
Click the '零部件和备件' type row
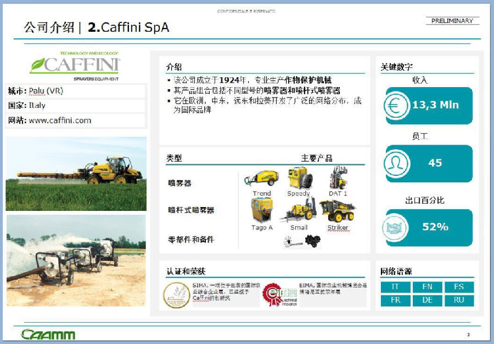pyautogui.click(x=191, y=239)
